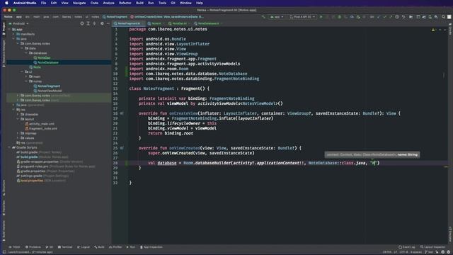Click Select Opened File target icon
The height and width of the screenshot is (255, 453).
[x=82, y=23]
